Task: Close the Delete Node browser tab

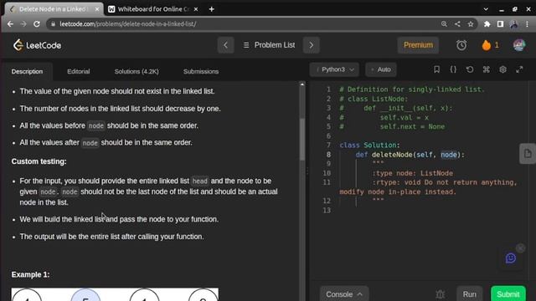Action: point(97,9)
